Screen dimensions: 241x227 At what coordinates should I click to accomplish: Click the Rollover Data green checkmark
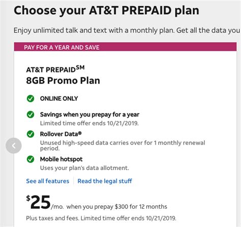tap(31, 134)
